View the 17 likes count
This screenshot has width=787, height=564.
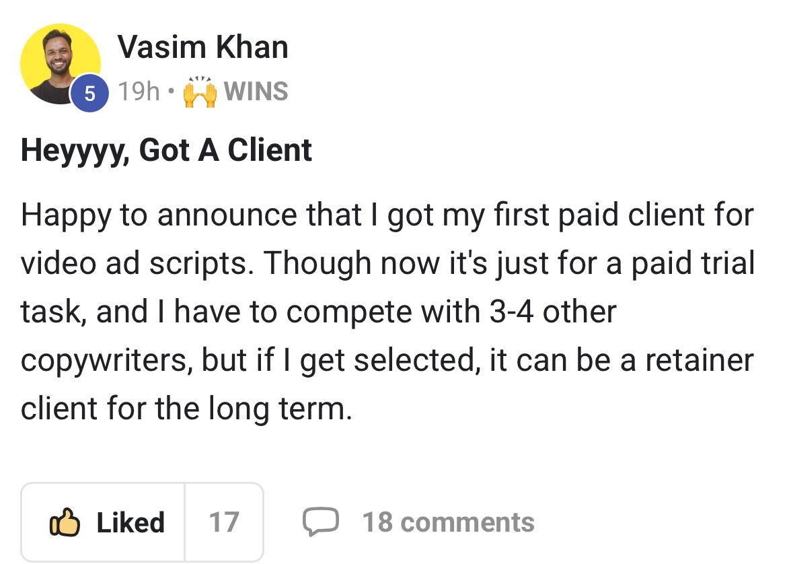(223, 522)
